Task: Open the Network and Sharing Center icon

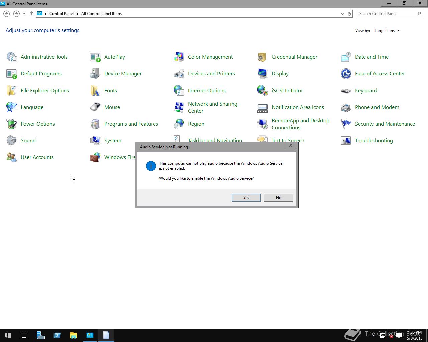Action: (x=179, y=107)
